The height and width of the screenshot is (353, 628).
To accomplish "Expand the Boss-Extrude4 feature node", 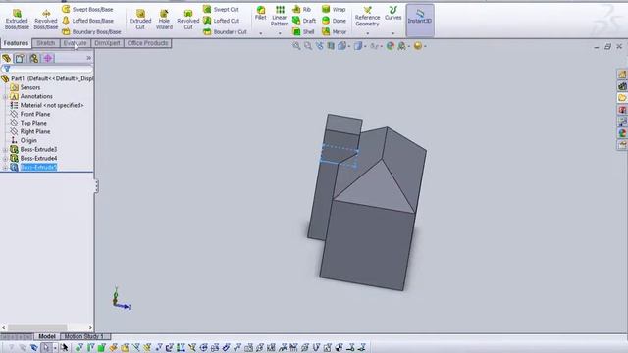I will point(5,158).
